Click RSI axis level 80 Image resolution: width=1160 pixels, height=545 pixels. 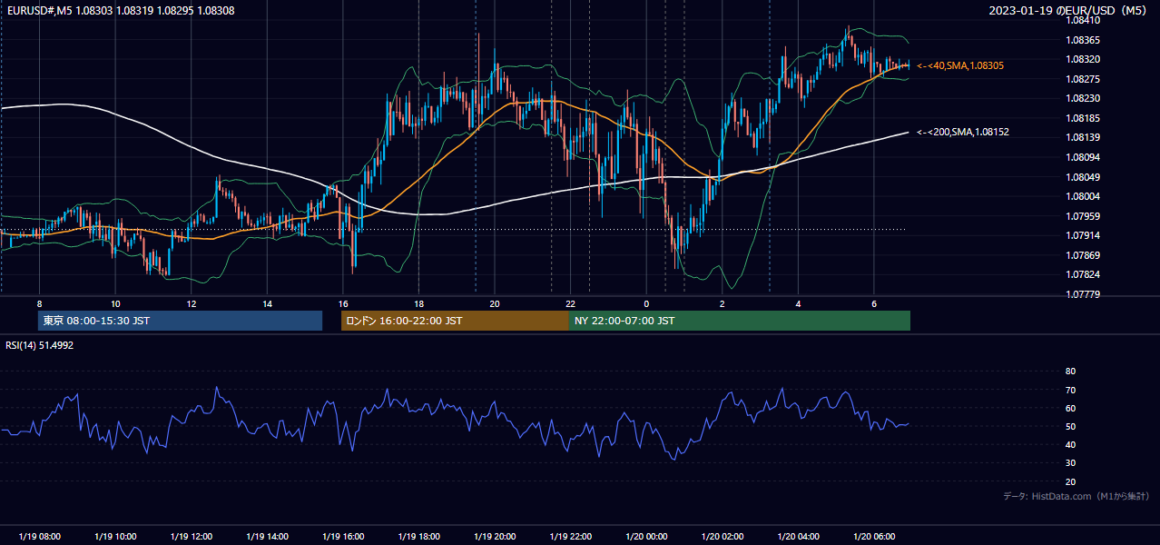click(x=1070, y=372)
